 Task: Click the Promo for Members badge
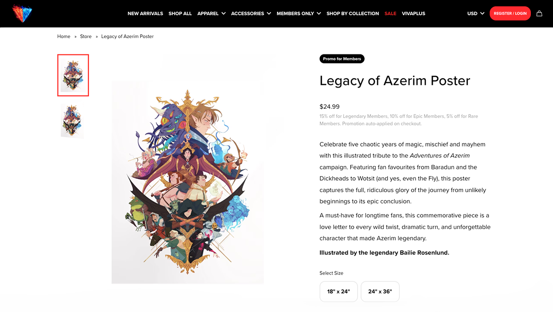coord(342,59)
